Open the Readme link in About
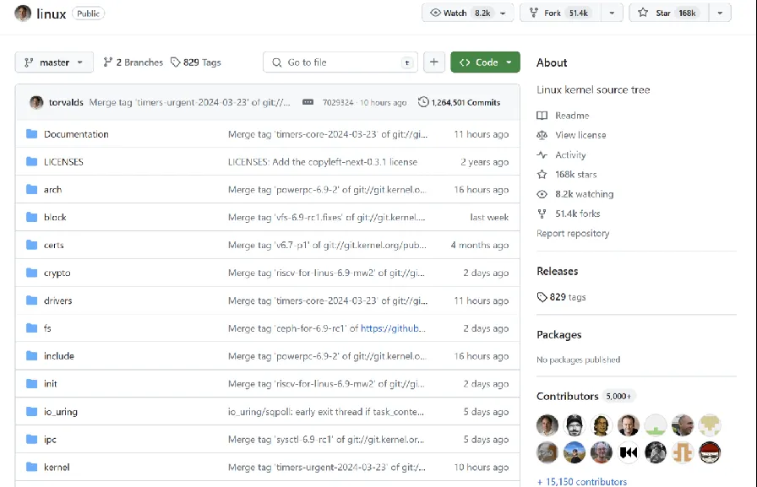 (x=572, y=116)
